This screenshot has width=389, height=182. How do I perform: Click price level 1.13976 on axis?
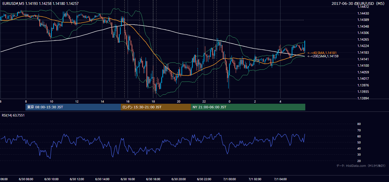tap(363, 85)
